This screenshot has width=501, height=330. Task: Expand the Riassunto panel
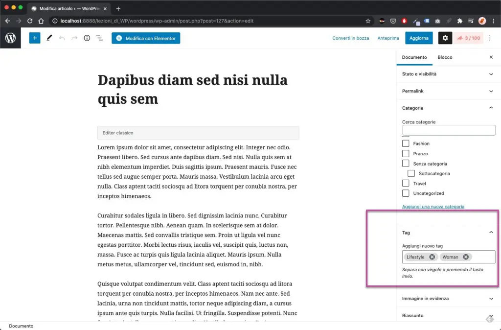tap(448, 315)
